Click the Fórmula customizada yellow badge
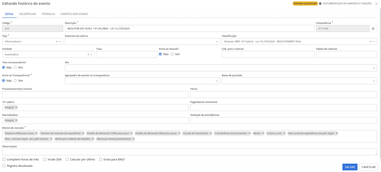Viewport: 381px width, 172px height. (x=305, y=4)
